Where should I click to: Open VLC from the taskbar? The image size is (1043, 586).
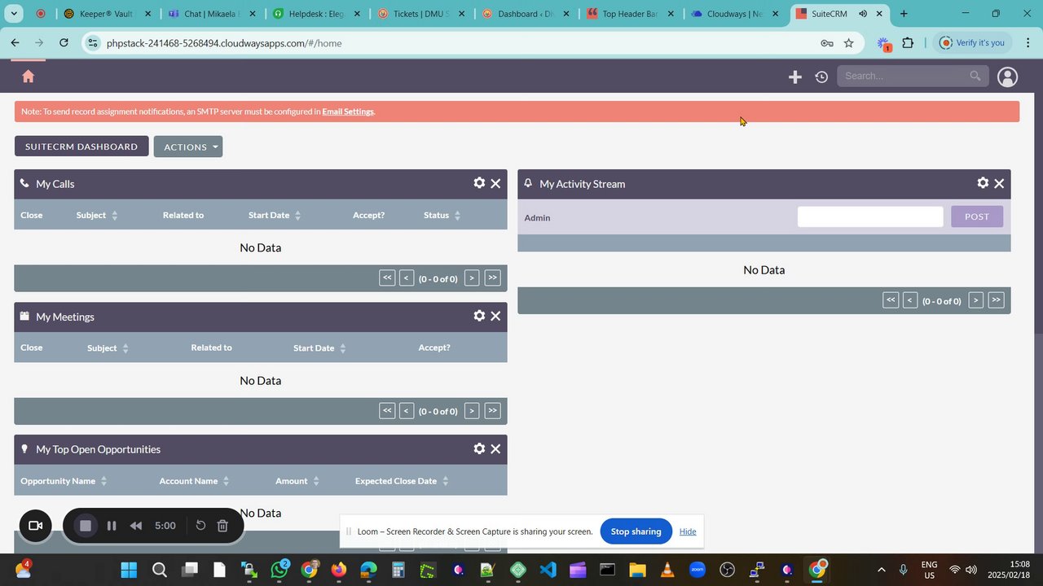[x=667, y=570]
